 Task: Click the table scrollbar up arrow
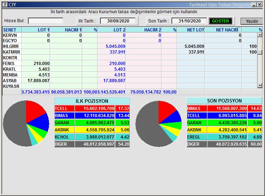[x=260, y=35]
